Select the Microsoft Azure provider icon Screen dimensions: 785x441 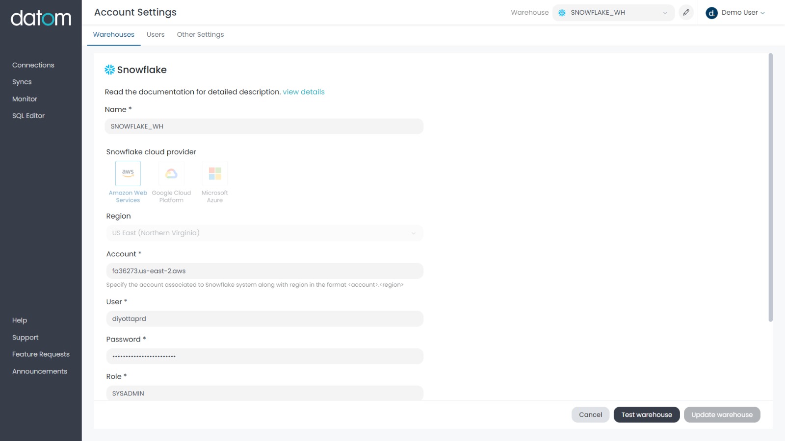point(215,173)
